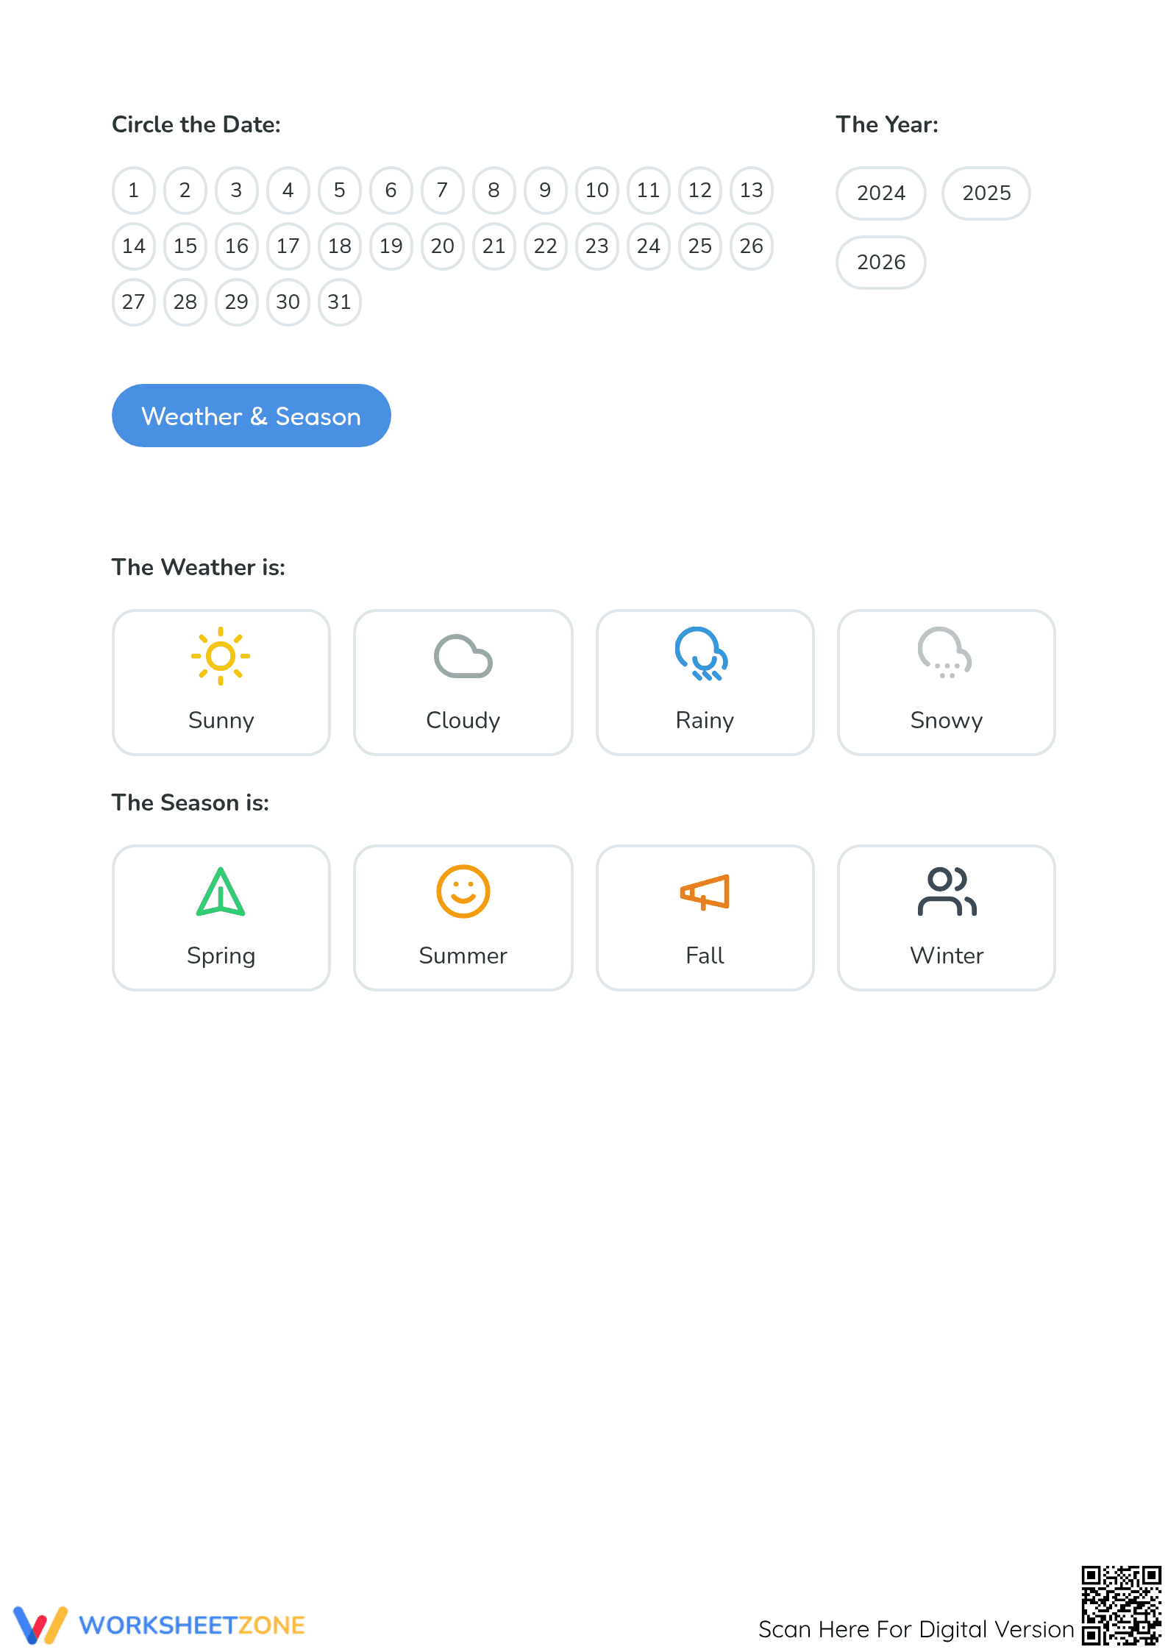Choose the Winter people icon

click(x=947, y=891)
